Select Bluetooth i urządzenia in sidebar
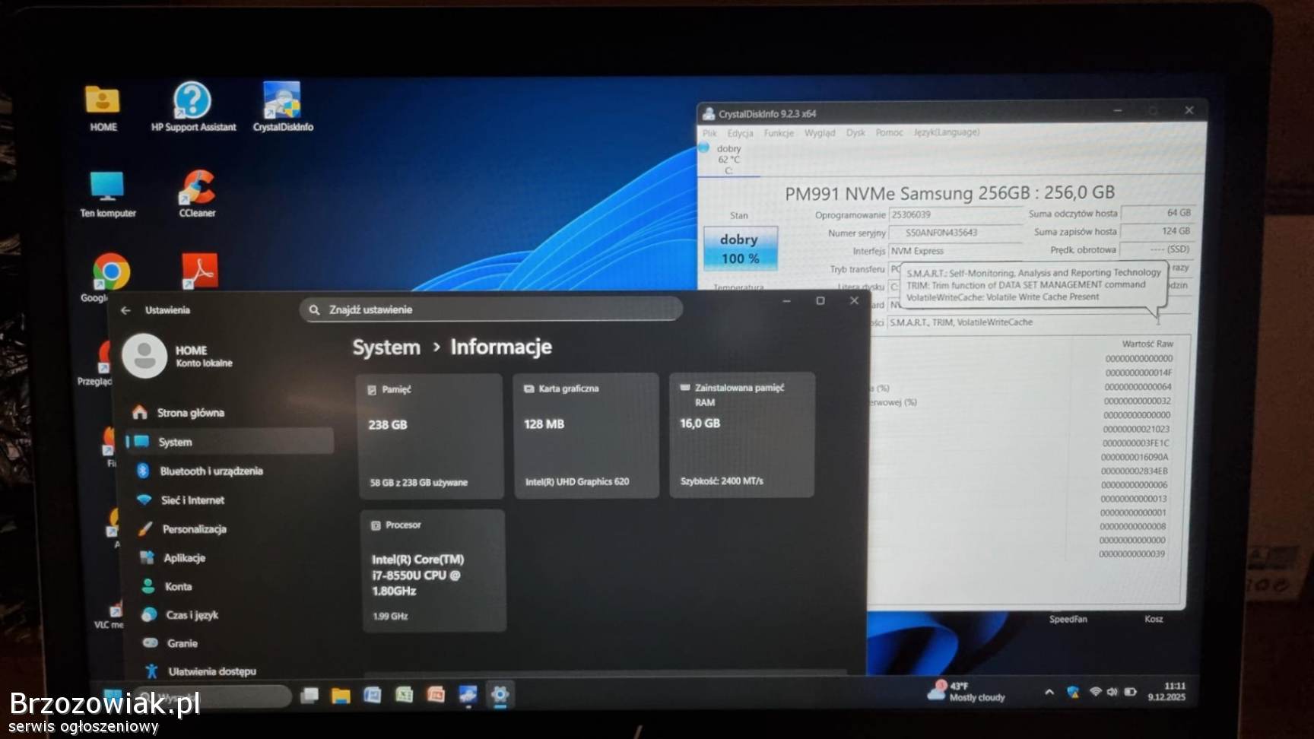Screen dimensions: 1314x739 211,471
